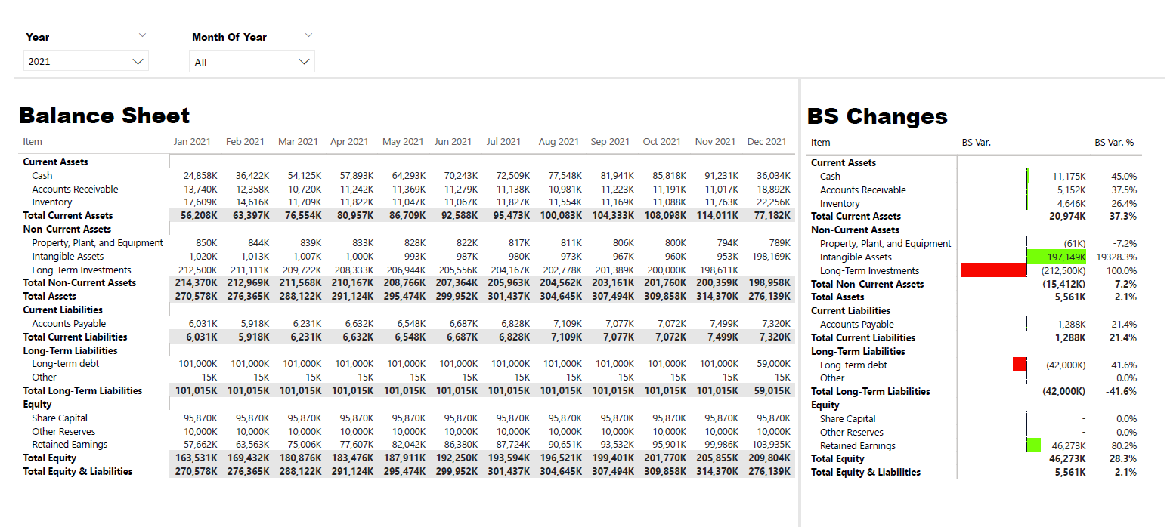The image size is (1167, 527).
Task: Select the Jan 2021 column header
Action: [x=193, y=141]
